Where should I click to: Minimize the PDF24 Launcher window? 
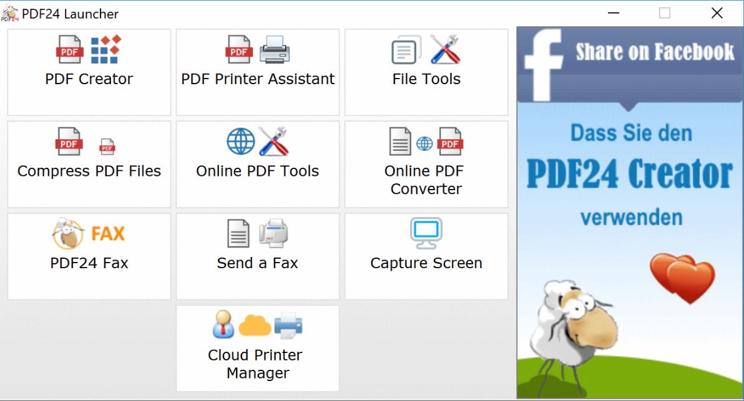(x=614, y=13)
